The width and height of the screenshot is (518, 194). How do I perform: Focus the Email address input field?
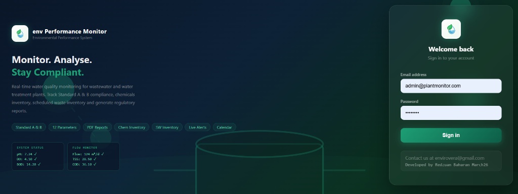(451, 86)
